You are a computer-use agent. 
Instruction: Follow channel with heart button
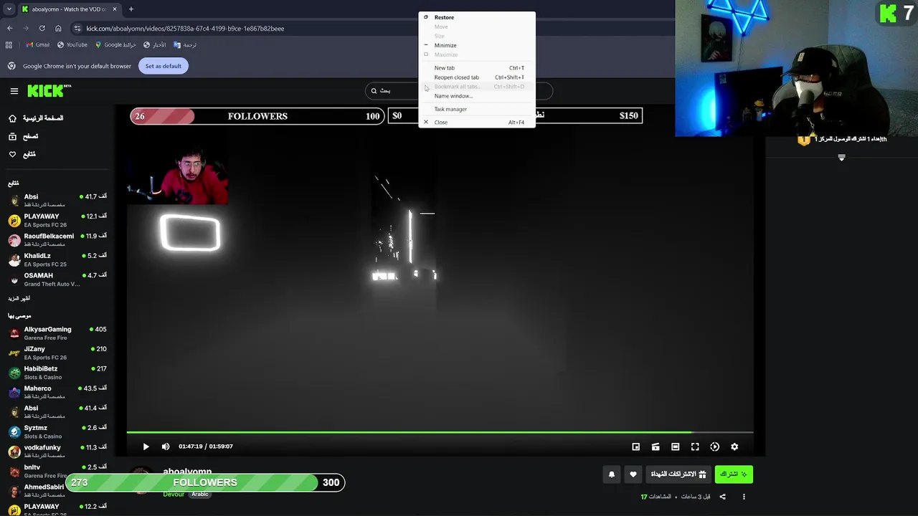[x=633, y=474]
